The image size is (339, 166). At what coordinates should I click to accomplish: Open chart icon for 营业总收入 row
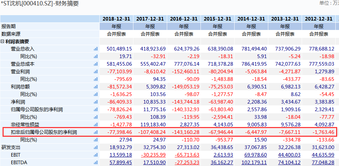pos(96,49)
